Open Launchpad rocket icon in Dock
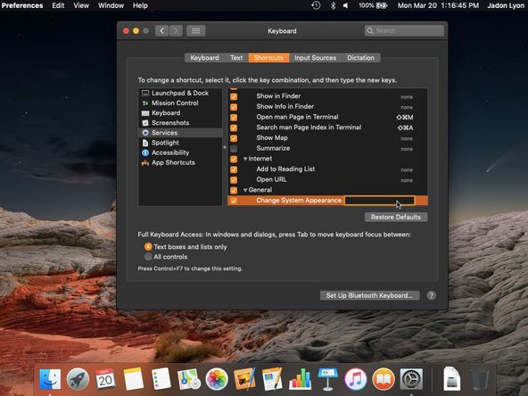Image resolution: width=528 pixels, height=396 pixels. tap(78, 379)
